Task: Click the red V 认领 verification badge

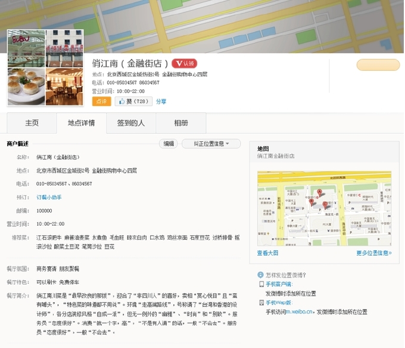Action: click(x=184, y=63)
